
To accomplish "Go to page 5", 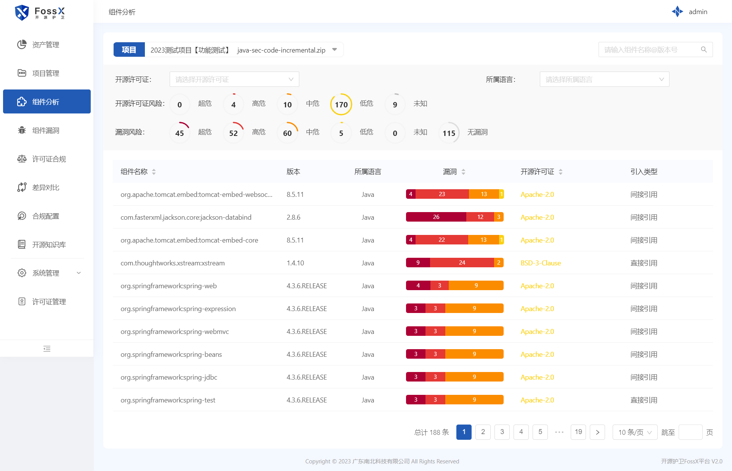I will 540,432.
